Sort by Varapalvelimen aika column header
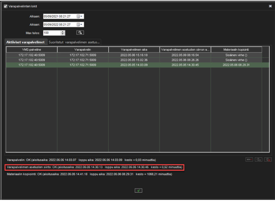 134,50
